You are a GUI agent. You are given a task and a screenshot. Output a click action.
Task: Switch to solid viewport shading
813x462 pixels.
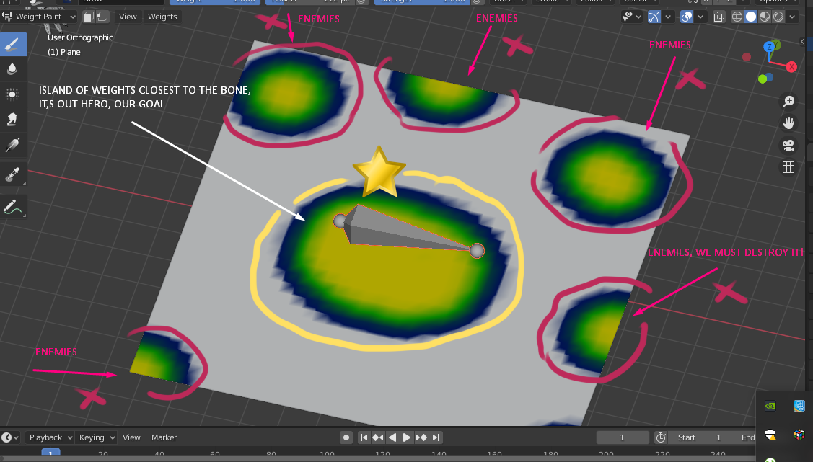point(751,17)
